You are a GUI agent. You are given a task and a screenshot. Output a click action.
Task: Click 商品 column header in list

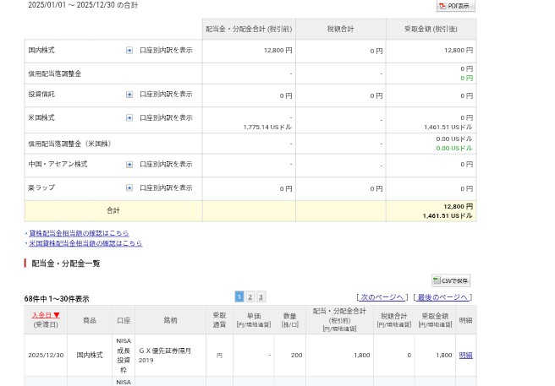click(90, 320)
